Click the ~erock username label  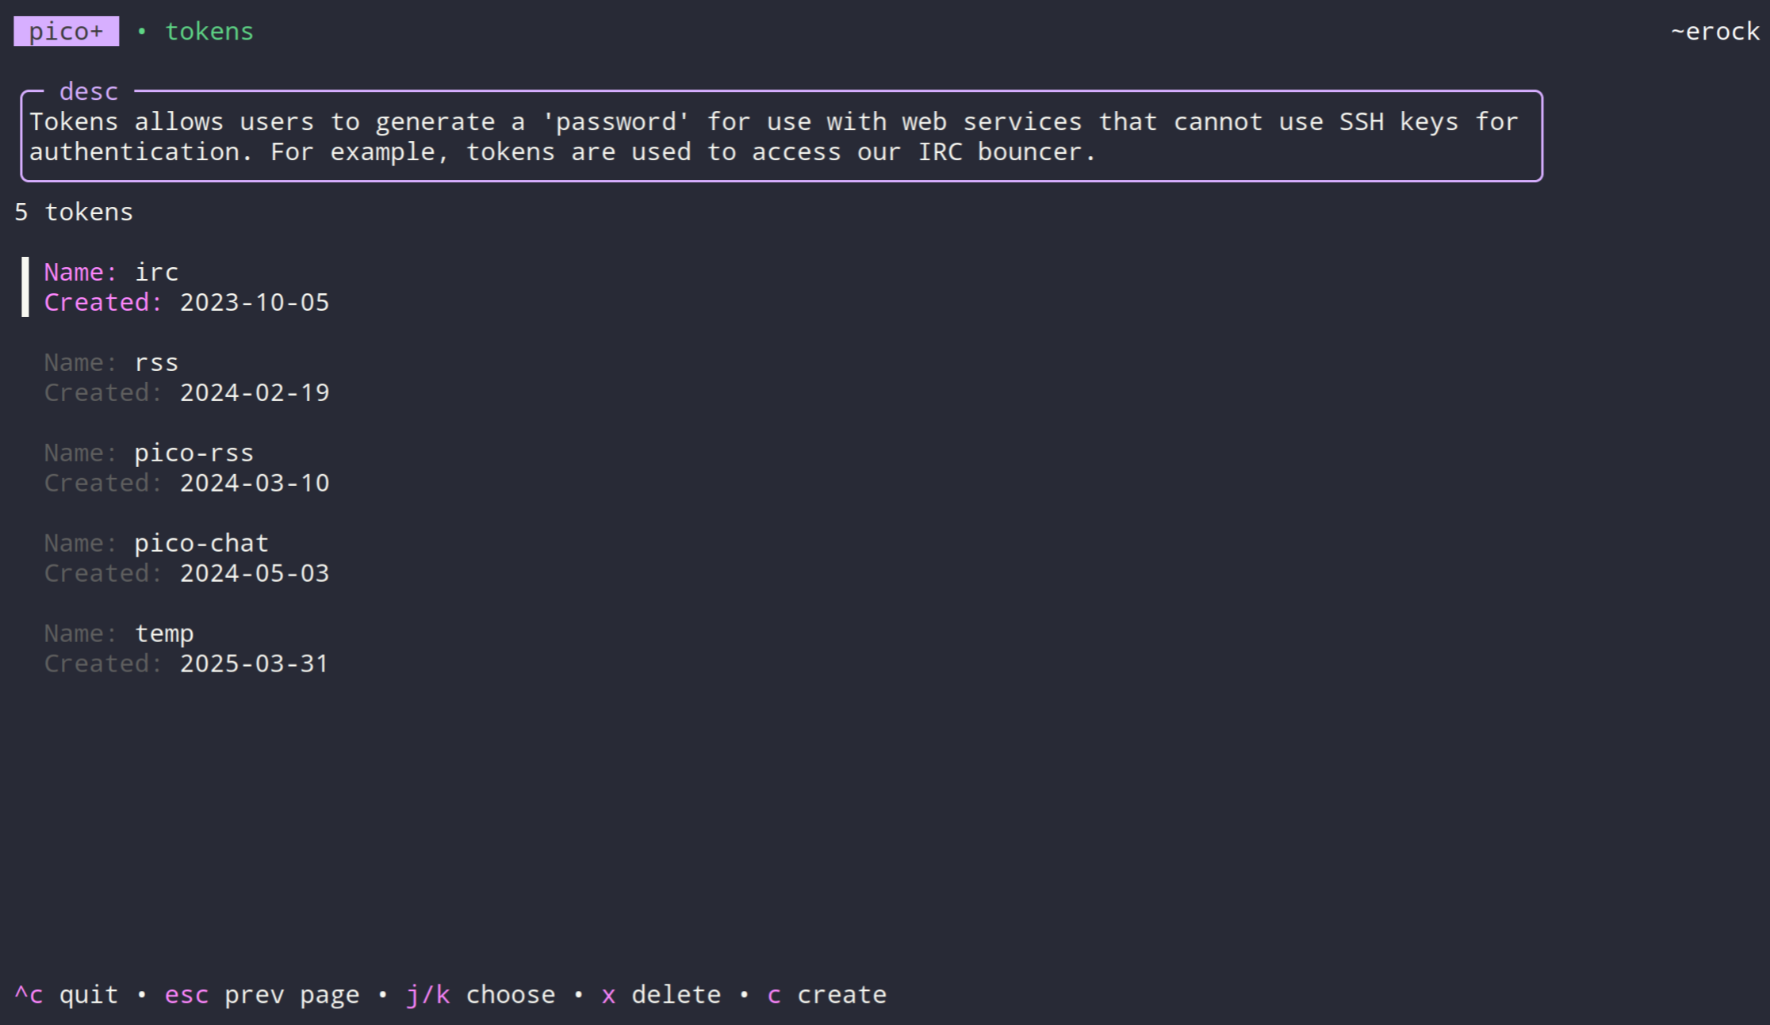pos(1714,32)
